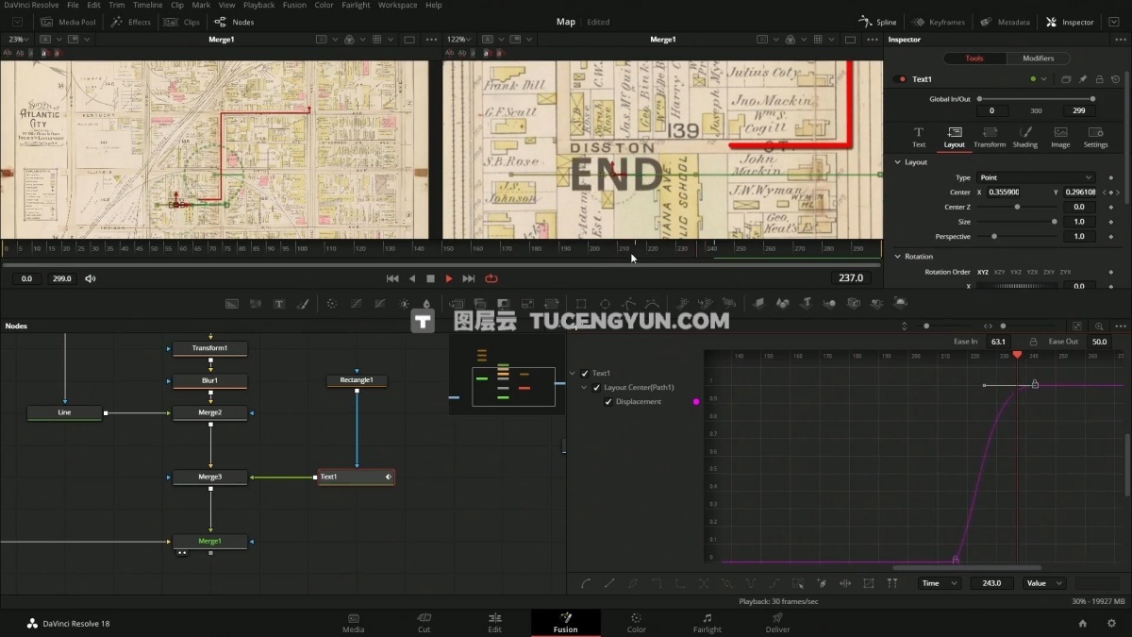
Task: Toggle the Spline panel button
Action: click(x=877, y=22)
